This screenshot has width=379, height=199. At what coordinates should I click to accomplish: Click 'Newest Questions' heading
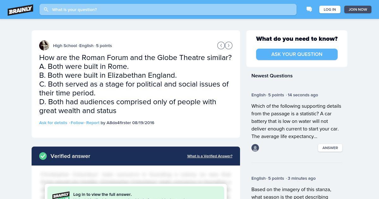tap(272, 76)
